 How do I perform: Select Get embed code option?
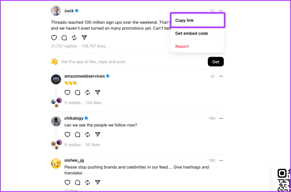(x=198, y=33)
